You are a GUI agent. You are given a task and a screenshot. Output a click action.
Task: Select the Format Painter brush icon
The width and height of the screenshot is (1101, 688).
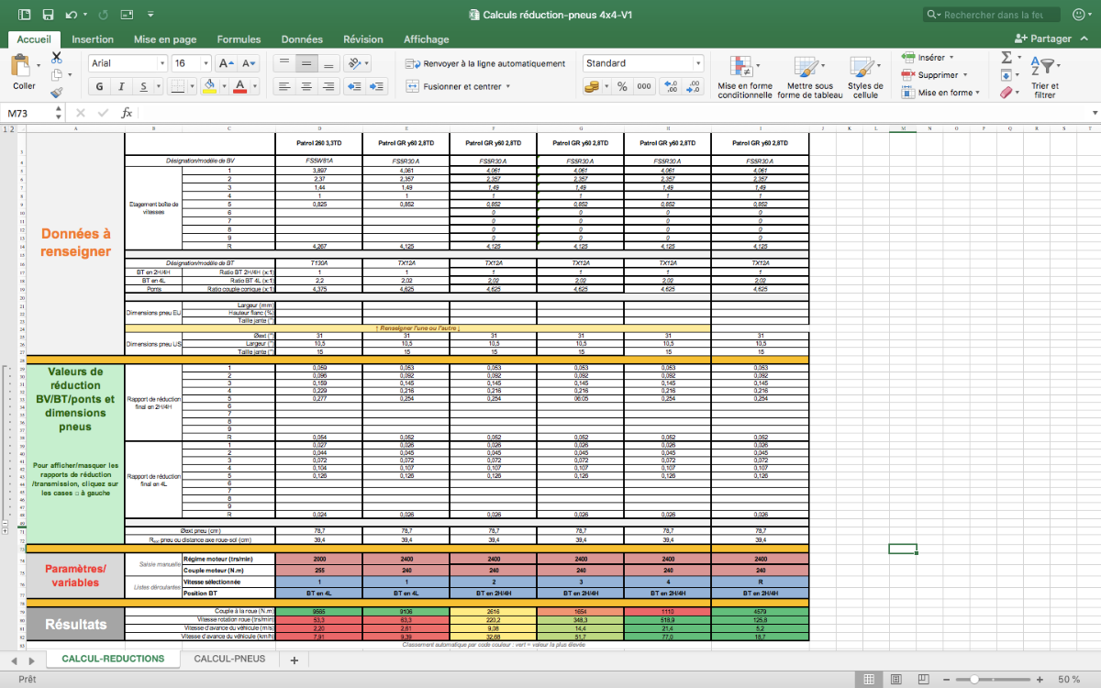click(57, 92)
